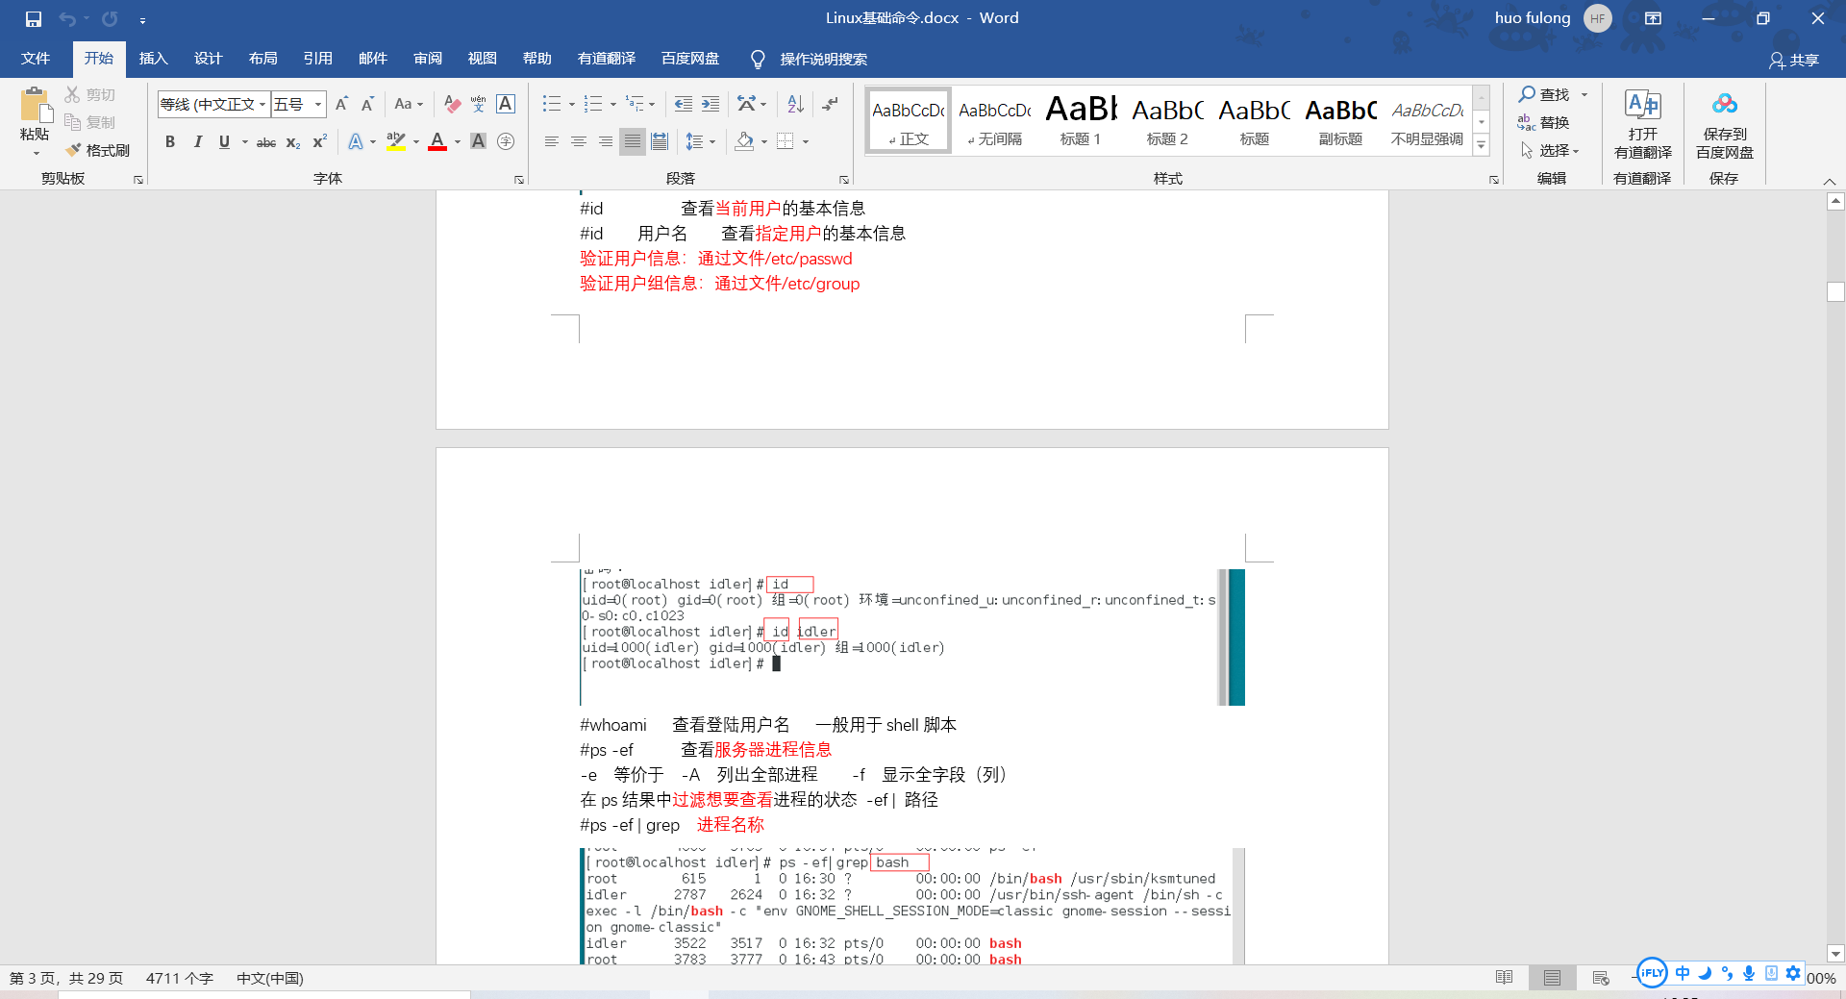The image size is (1846, 999).
Task: Click the Replace (替换) icon
Action: pos(1543,122)
